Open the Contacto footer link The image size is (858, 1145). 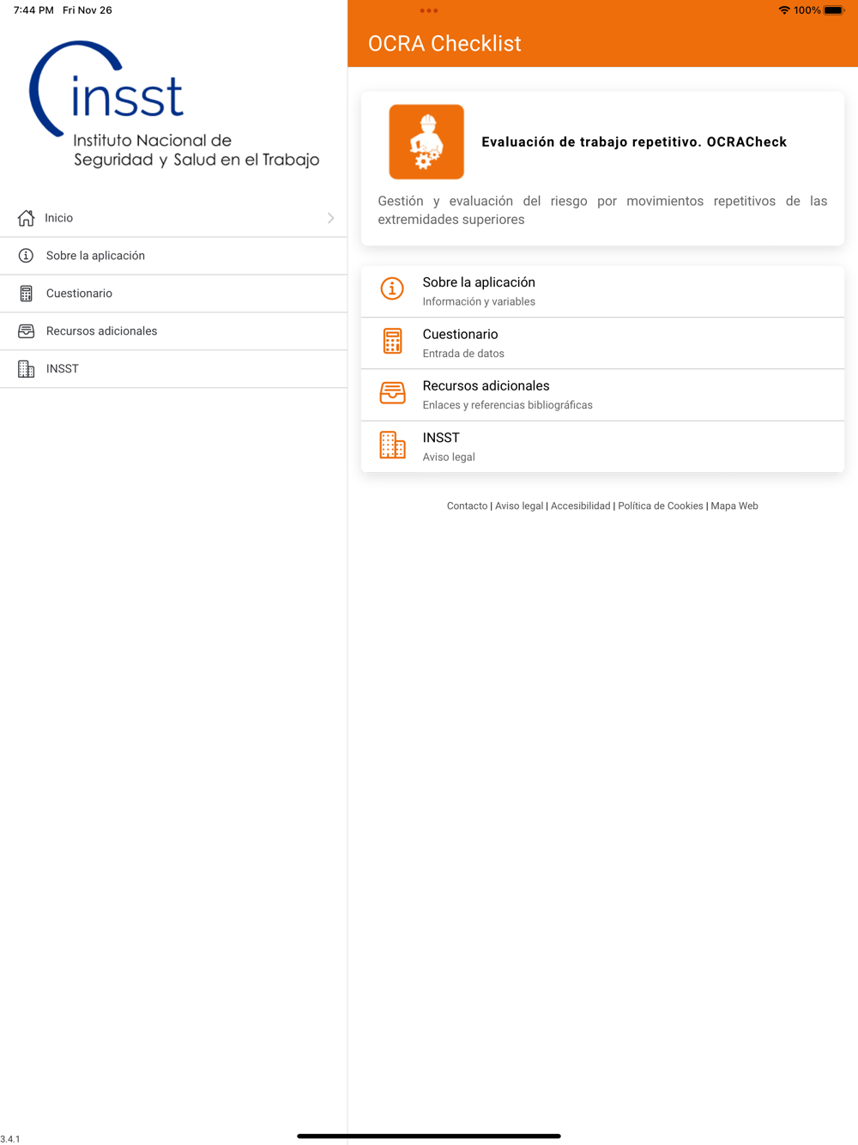(467, 506)
